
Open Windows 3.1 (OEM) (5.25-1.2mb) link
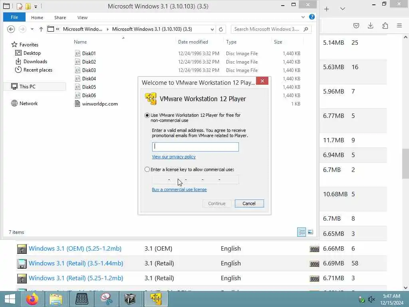pyautogui.click(x=75, y=249)
